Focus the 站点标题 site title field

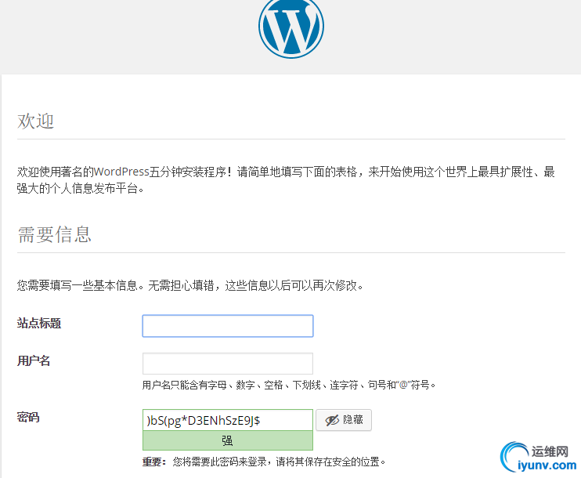[x=228, y=326]
